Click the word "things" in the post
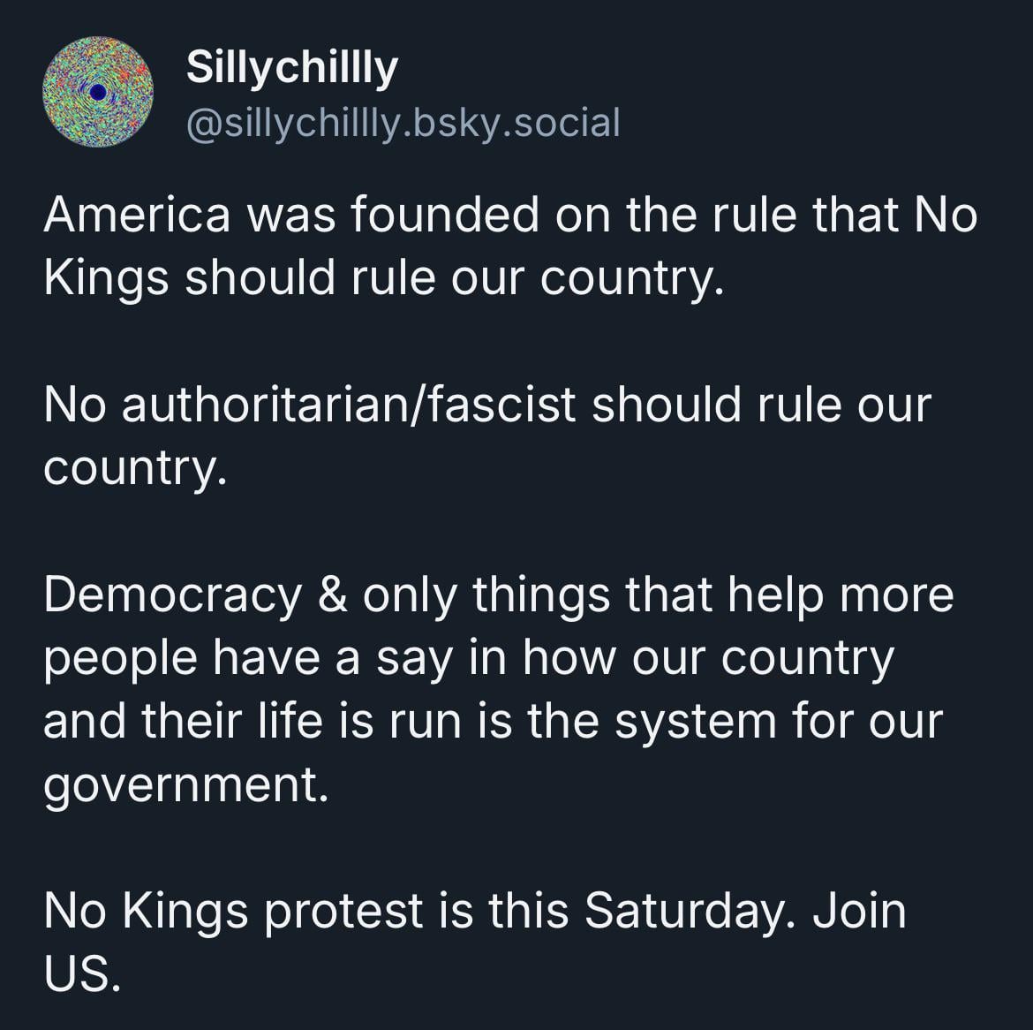The height and width of the screenshot is (1030, 1033). point(541,595)
